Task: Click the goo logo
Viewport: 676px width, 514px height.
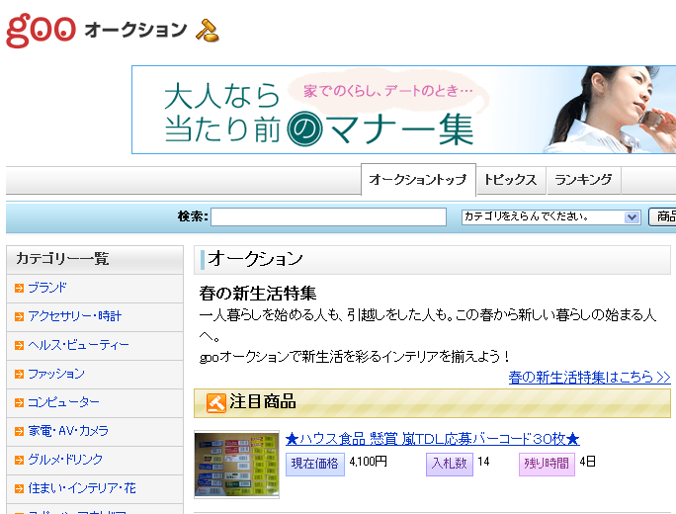Action: [41, 30]
